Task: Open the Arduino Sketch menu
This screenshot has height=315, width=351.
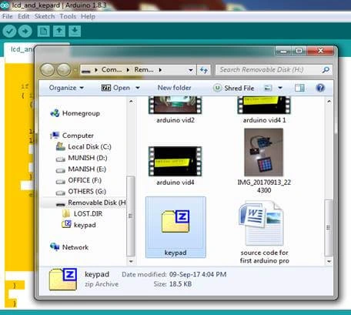Action: [x=45, y=16]
